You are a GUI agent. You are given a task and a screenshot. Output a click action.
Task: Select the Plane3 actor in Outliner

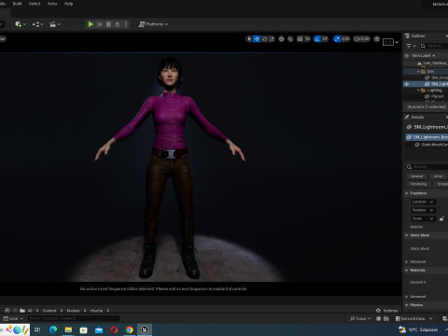[x=437, y=96]
